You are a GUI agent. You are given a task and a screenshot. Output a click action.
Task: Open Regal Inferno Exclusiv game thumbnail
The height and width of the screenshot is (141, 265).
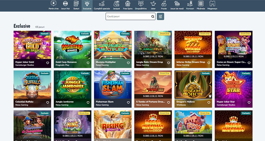[x=234, y=125]
